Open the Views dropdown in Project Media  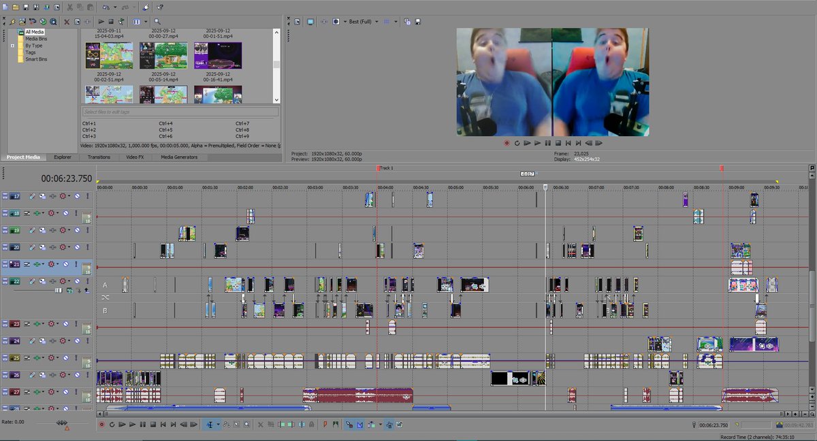coord(146,22)
